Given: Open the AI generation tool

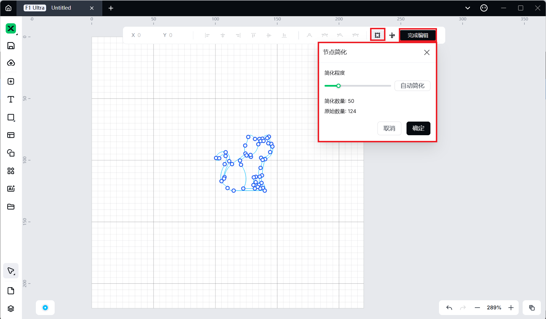Looking at the screenshot, I should click(11, 189).
